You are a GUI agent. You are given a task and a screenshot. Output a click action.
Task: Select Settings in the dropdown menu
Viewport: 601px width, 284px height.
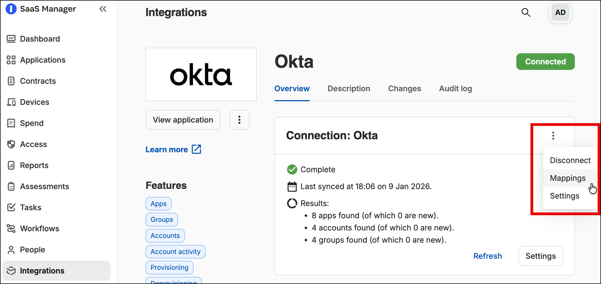[570, 196]
